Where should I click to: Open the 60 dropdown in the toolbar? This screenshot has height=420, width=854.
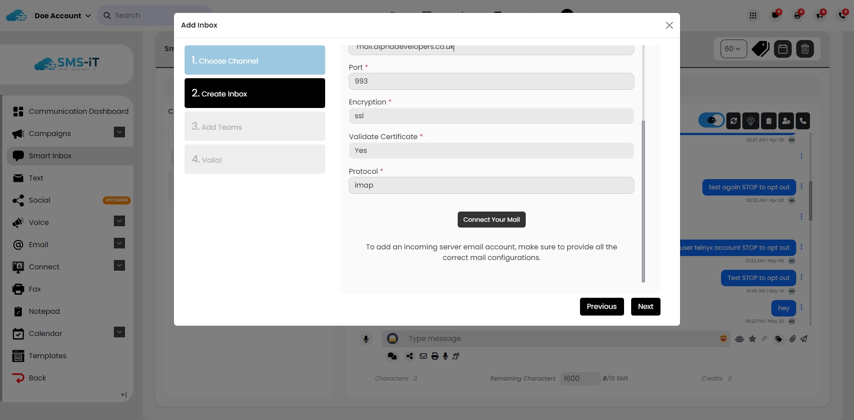[x=733, y=49]
